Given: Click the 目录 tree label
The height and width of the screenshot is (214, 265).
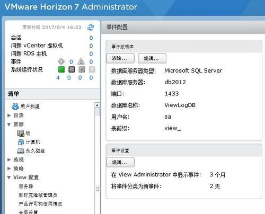Looking at the screenshot, I should click(19, 115).
